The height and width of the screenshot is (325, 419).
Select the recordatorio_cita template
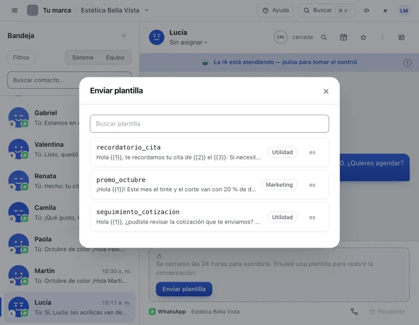coord(210,152)
